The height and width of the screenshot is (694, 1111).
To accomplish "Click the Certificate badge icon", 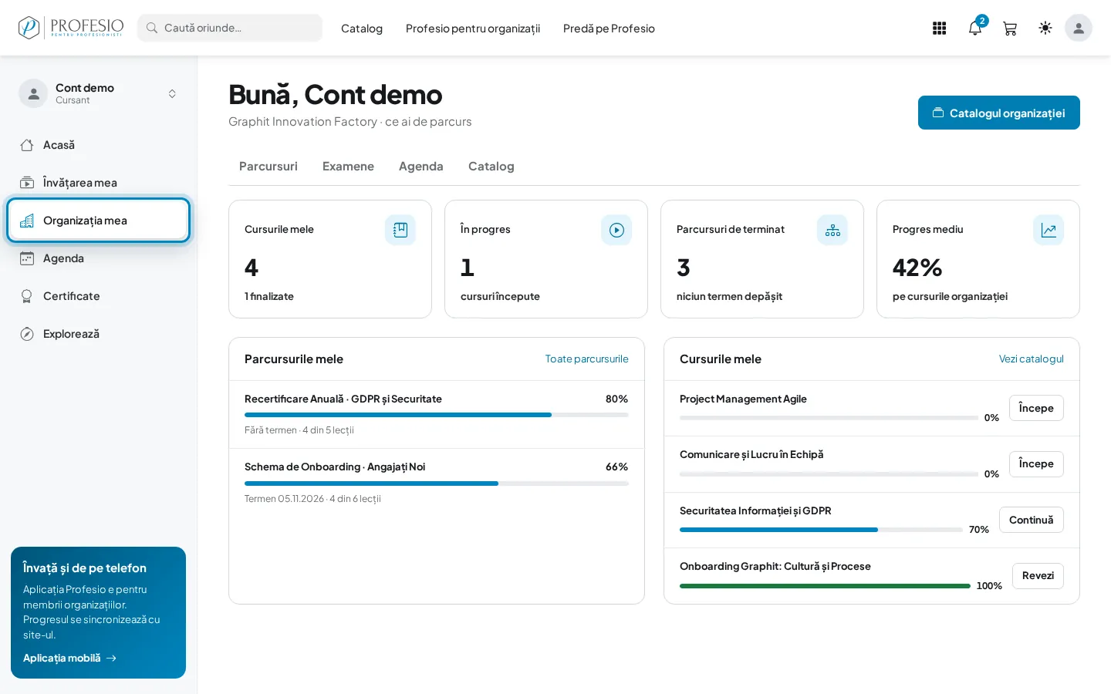I will tap(27, 296).
